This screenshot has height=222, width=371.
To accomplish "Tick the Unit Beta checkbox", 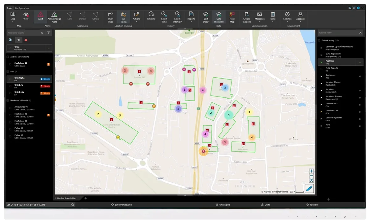I will pos(10,86).
